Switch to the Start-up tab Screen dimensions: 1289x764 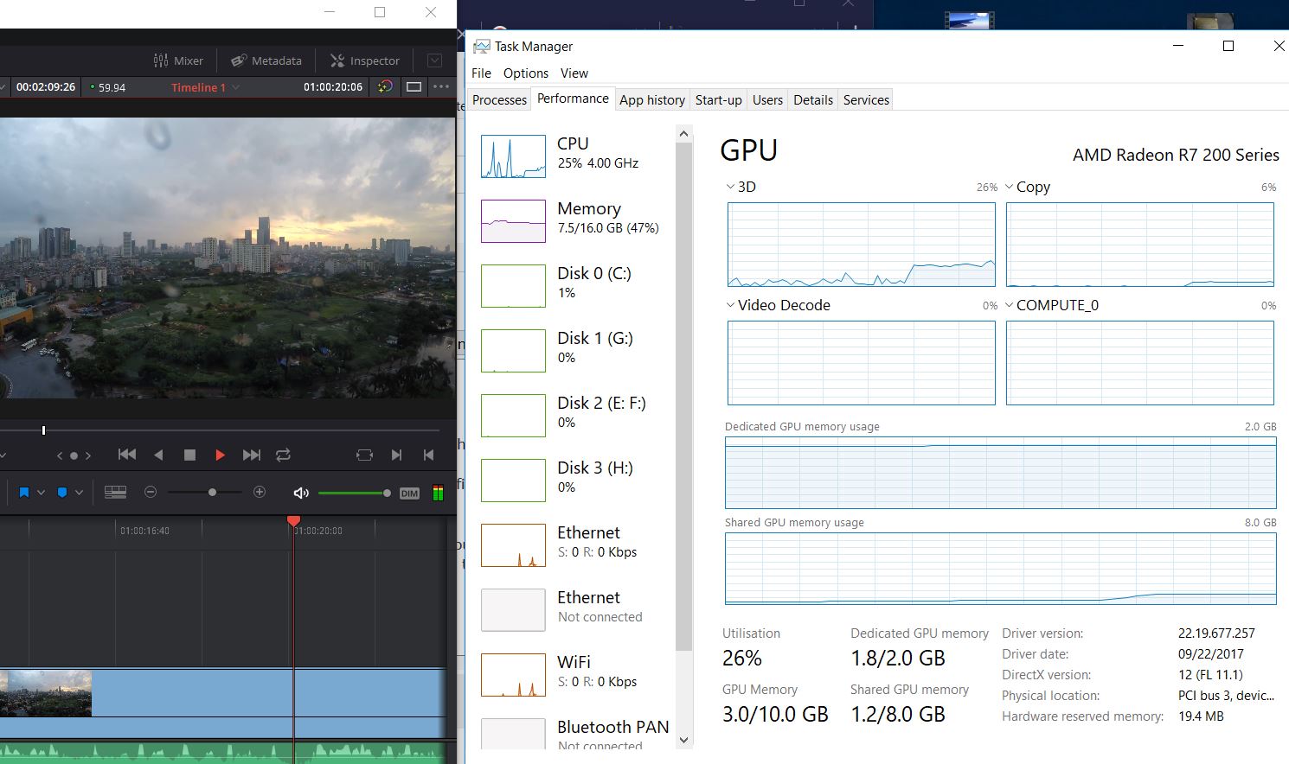719,100
